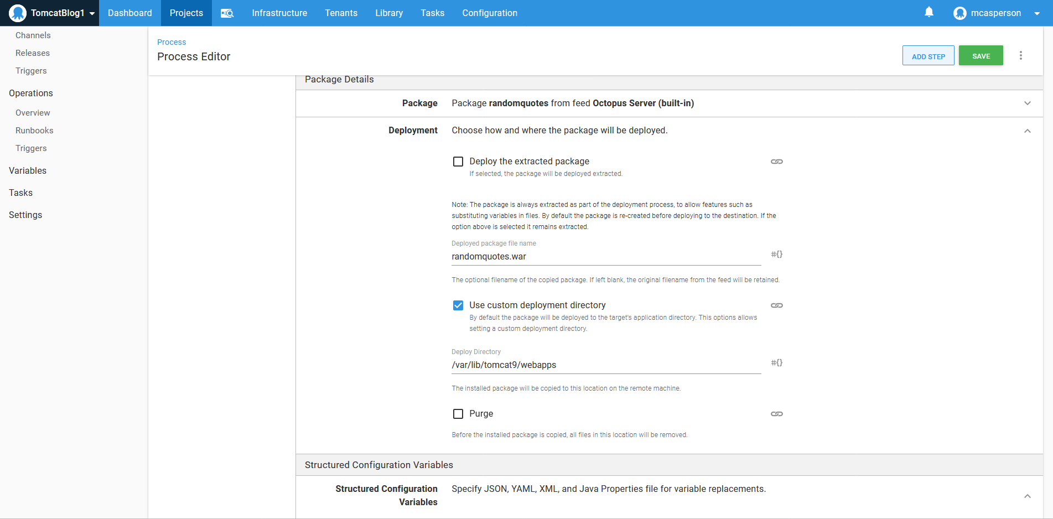The image size is (1053, 519).
Task: Insert variable in Deployed package file name
Action: pos(776,255)
